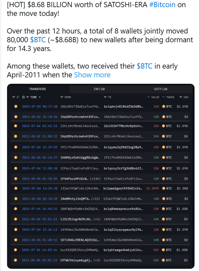
Task: Click the filter icon beside the TO column
Action: (x=105, y=97)
